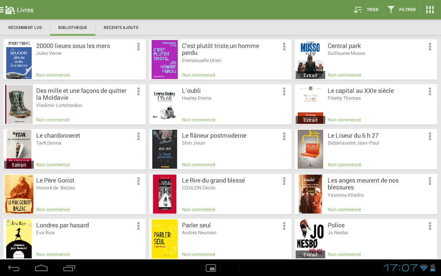Tap the boots cover of the Moldavie book
The width and height of the screenshot is (441, 276).
19,104
